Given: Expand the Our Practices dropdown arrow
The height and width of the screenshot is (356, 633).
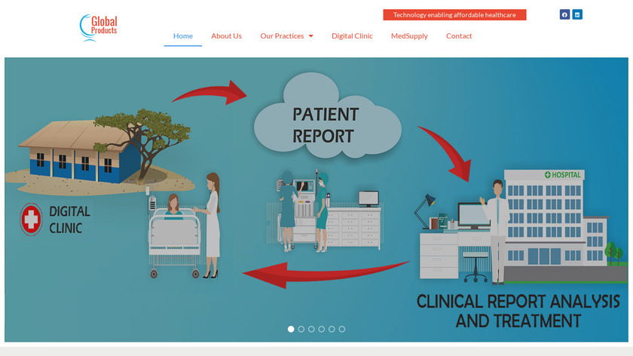Looking at the screenshot, I should pyautogui.click(x=310, y=36).
